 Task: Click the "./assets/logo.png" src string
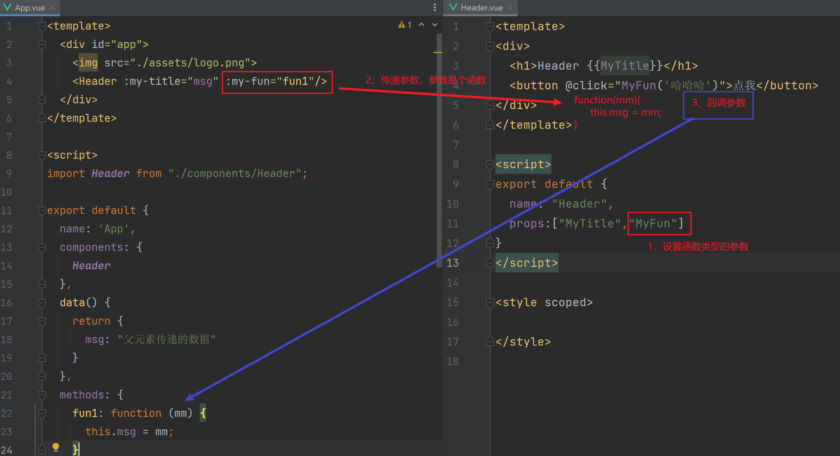(190, 63)
